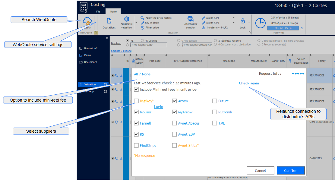Open Alternative solution globe icon
The height and width of the screenshot is (180, 335).
[x=191, y=19]
